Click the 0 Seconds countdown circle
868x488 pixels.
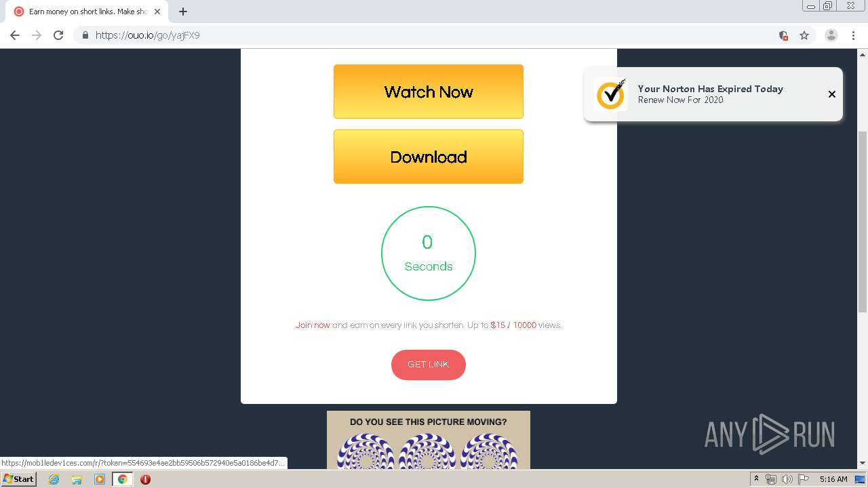tap(429, 253)
